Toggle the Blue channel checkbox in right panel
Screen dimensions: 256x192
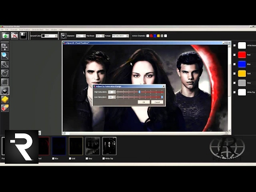(x=235, y=64)
